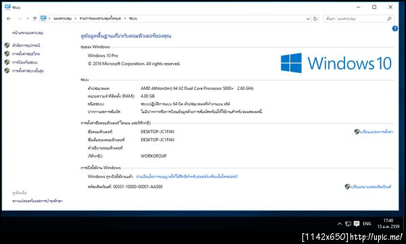Select the "Windows 10 Pro" edition text
This screenshot has width=406, height=244.
click(103, 55)
